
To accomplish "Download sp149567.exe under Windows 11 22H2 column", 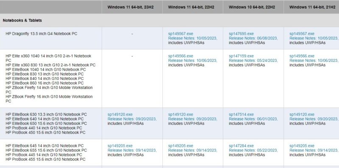I will 181,34.
